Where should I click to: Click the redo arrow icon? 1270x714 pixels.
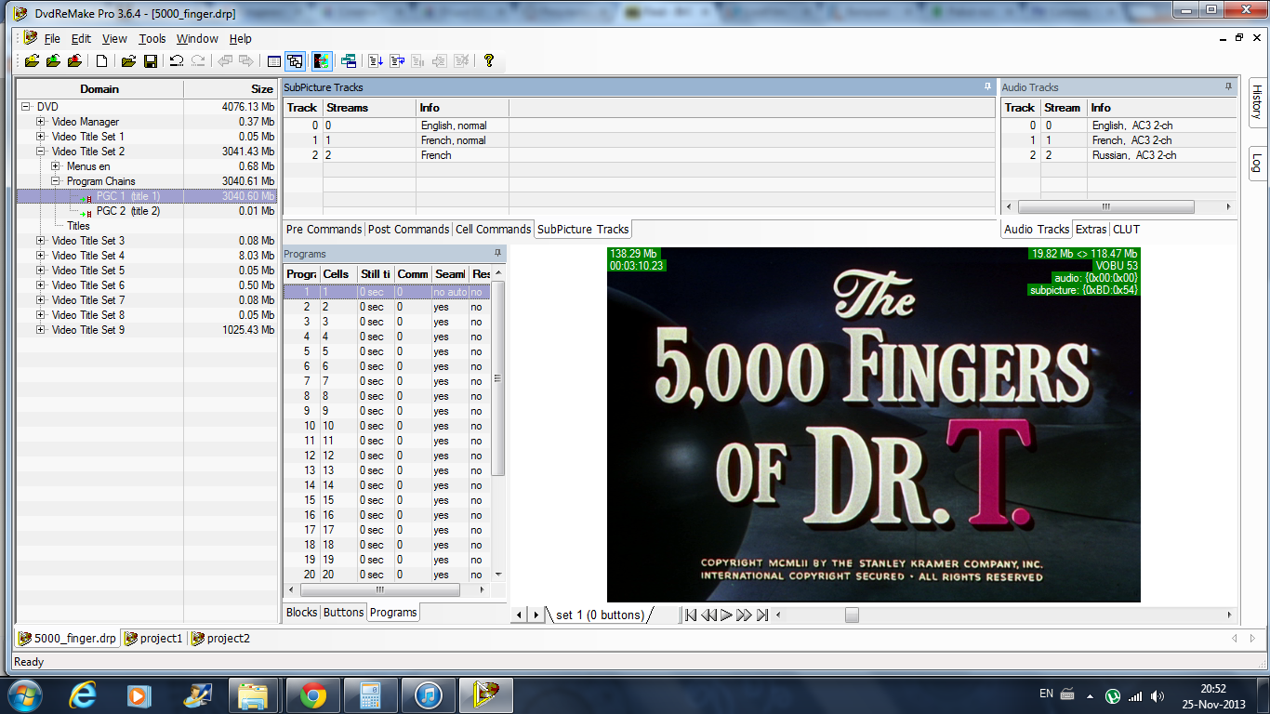198,61
